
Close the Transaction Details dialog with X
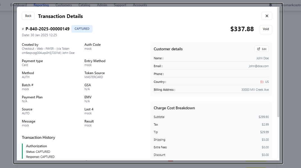click(x=266, y=16)
